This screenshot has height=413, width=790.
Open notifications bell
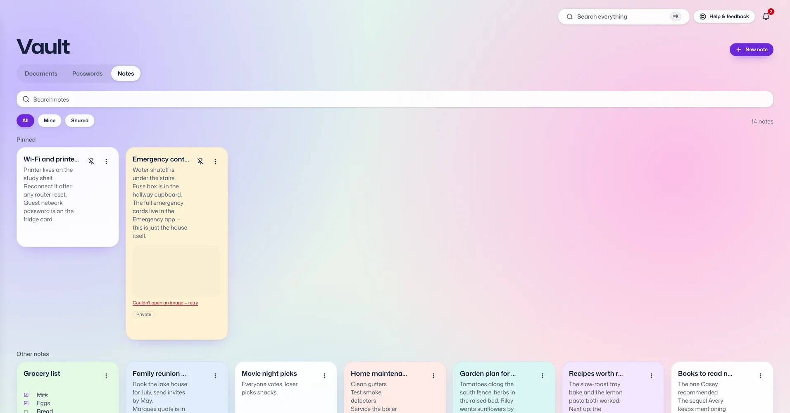click(x=766, y=17)
